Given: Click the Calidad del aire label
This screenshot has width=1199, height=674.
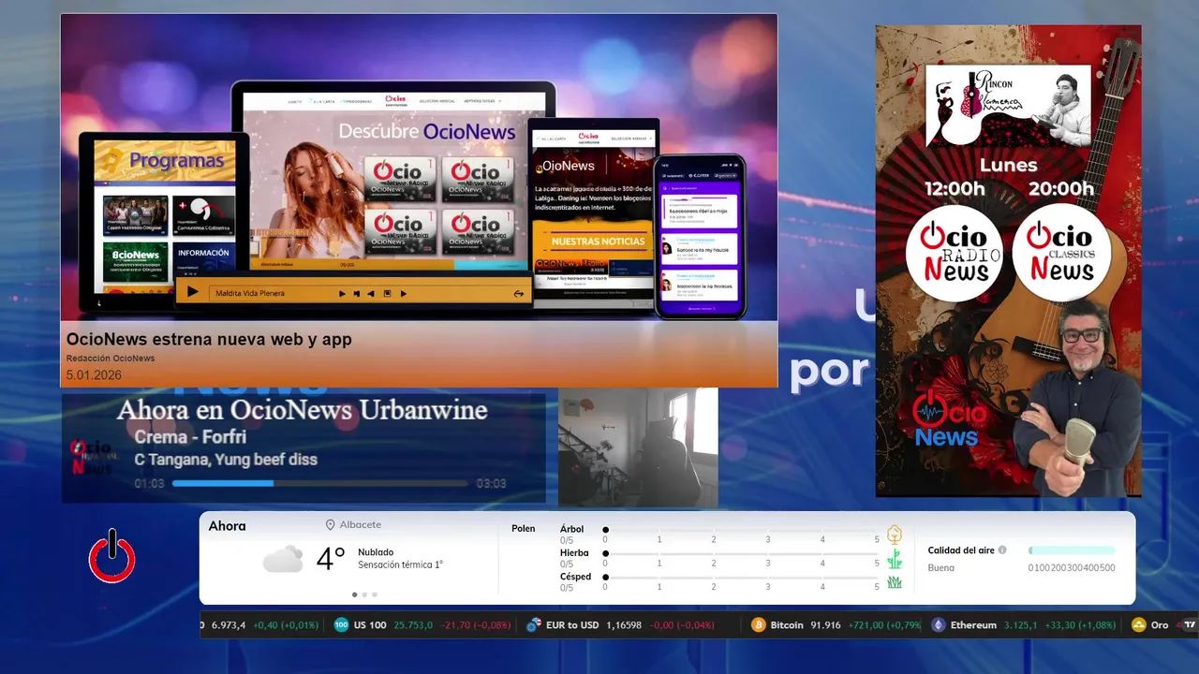Looking at the screenshot, I should click(961, 550).
